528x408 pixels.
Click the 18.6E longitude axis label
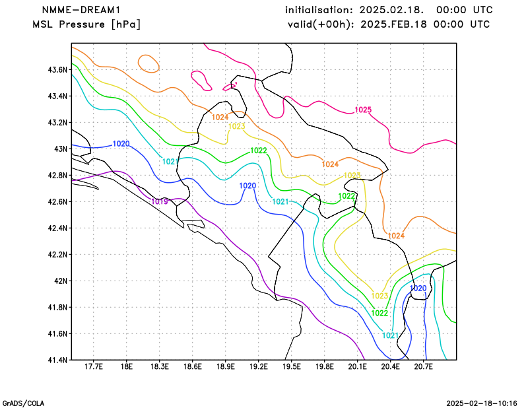click(193, 366)
